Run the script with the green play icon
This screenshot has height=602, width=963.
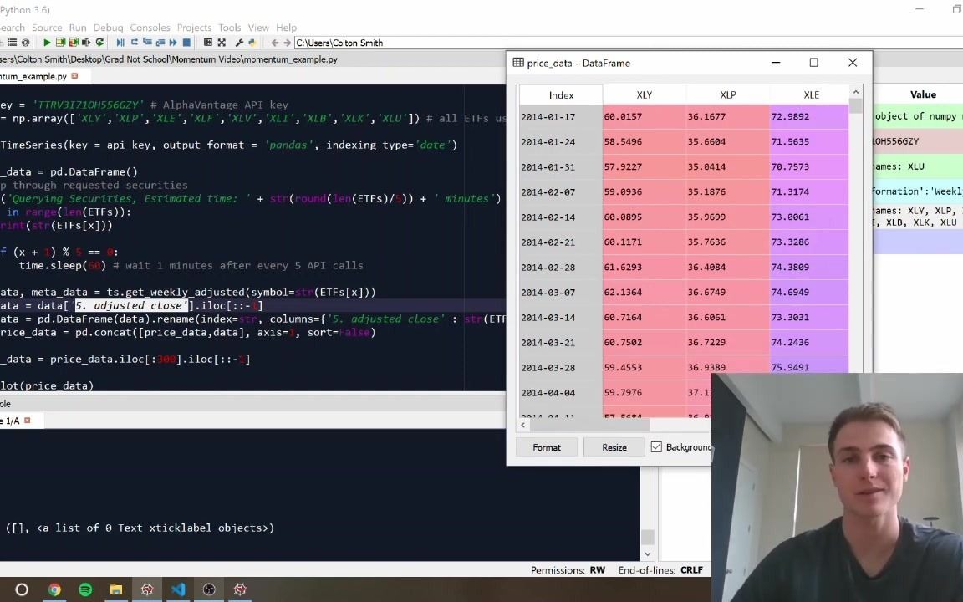pos(46,43)
